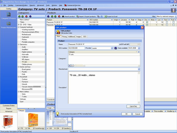The height and width of the screenshot is (133, 177).
Task: Open Manufacturer dropdown
Action: tap(139, 69)
